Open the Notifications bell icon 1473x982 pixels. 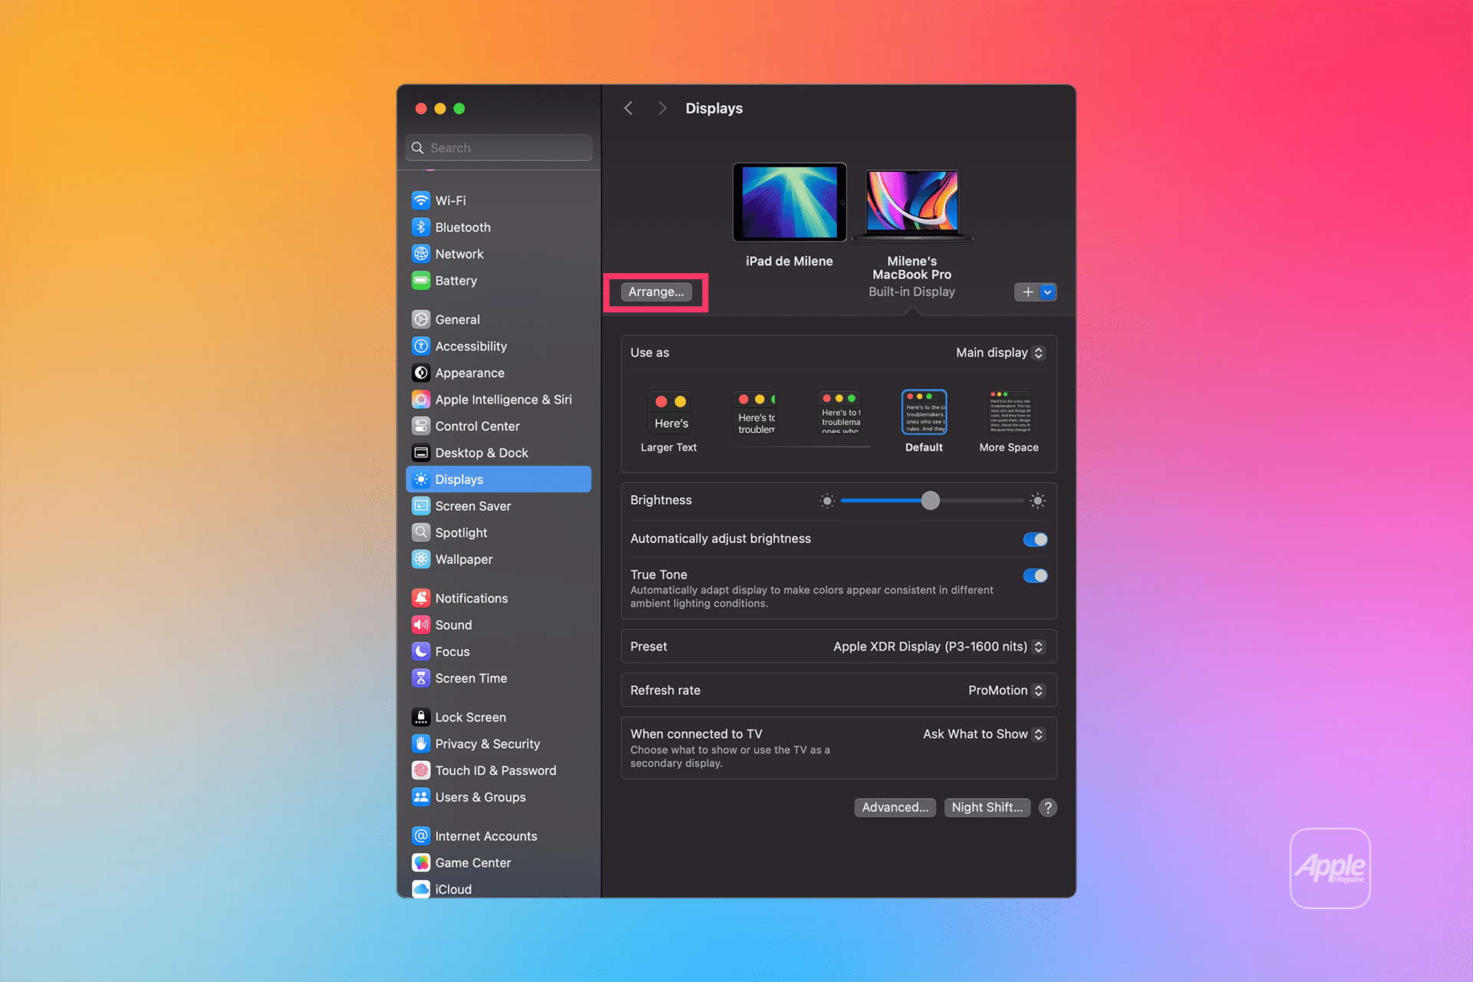coord(420,598)
